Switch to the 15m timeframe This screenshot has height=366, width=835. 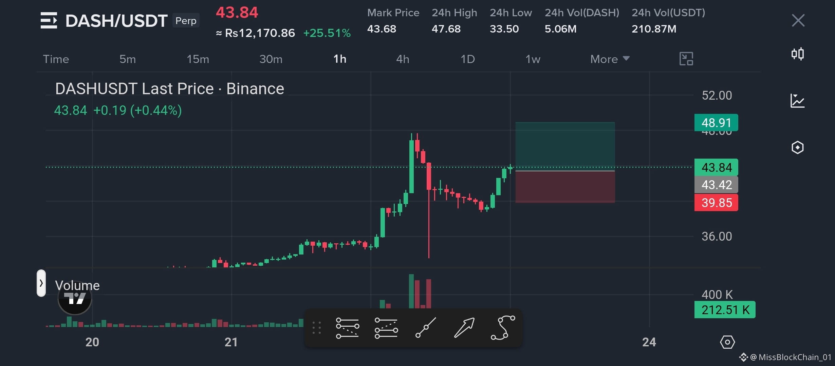(x=198, y=59)
